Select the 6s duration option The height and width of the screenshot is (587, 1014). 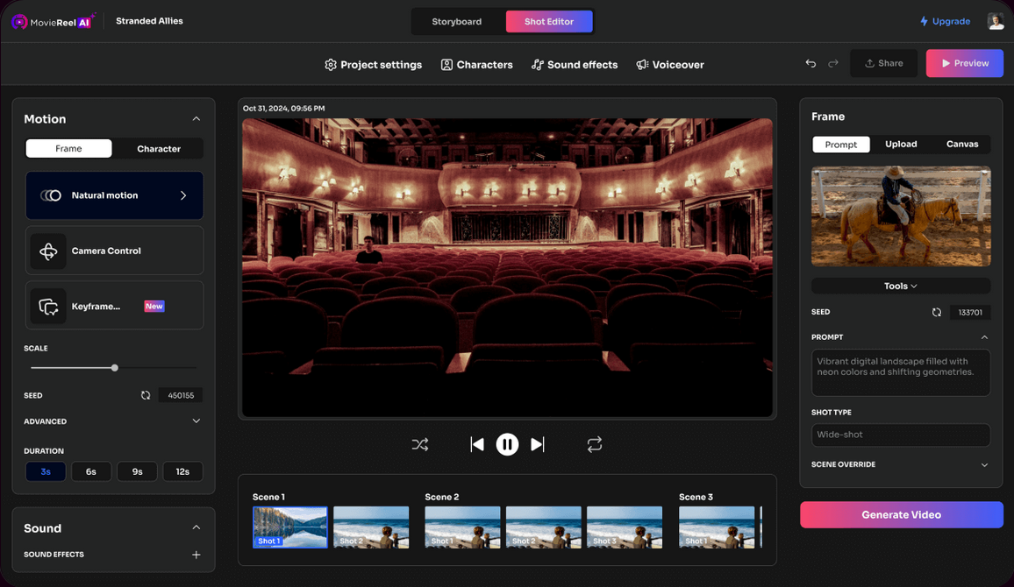point(91,471)
